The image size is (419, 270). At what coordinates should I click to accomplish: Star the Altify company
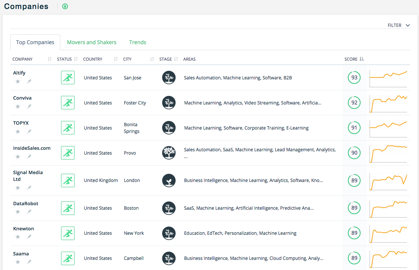[18, 81]
